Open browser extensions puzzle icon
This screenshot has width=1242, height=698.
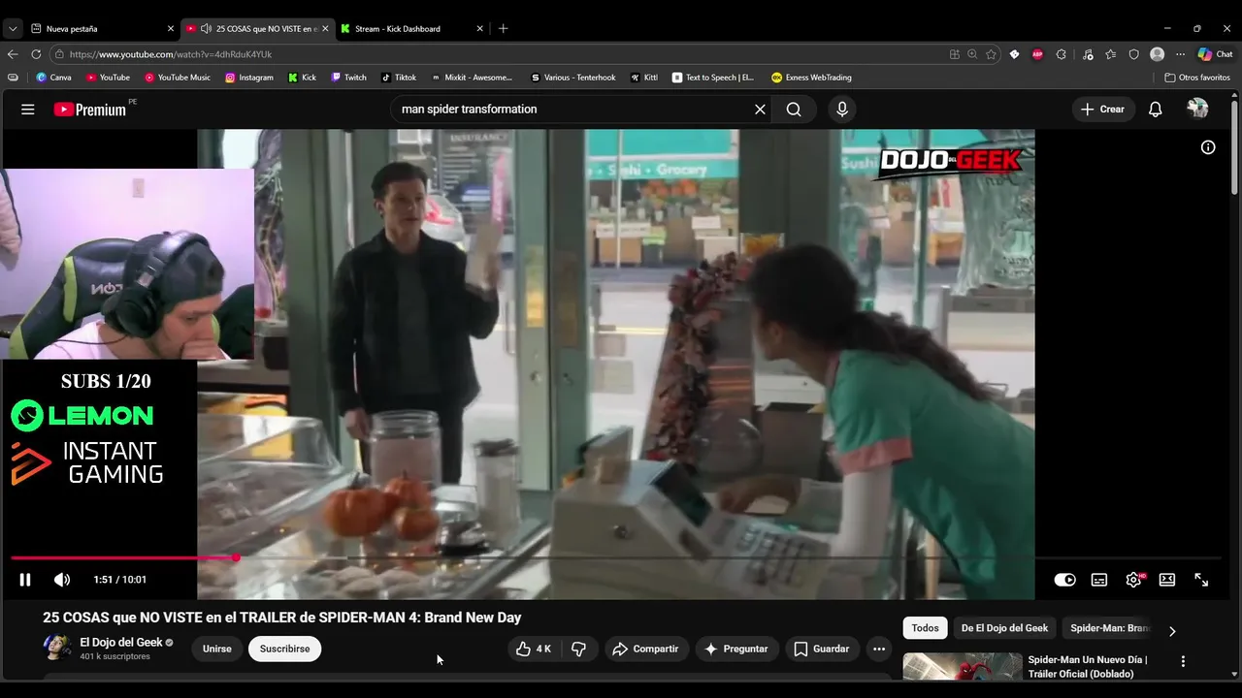[1061, 54]
